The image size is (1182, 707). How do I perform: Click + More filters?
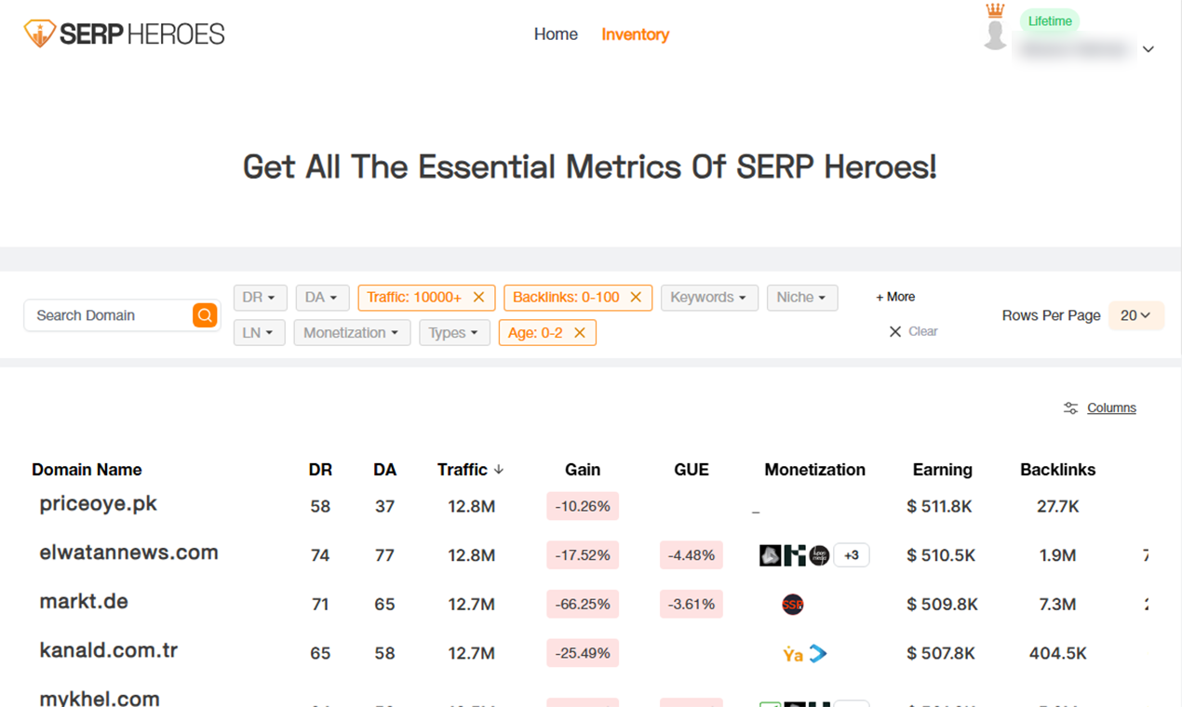point(895,297)
